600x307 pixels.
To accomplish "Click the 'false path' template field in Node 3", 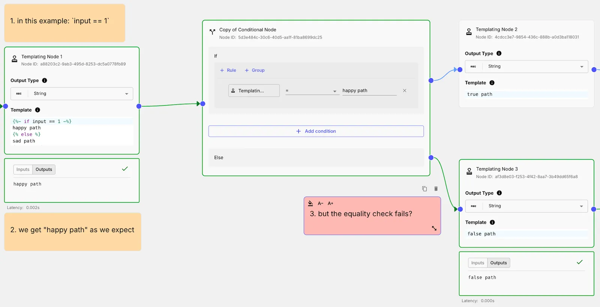I will [527, 234].
